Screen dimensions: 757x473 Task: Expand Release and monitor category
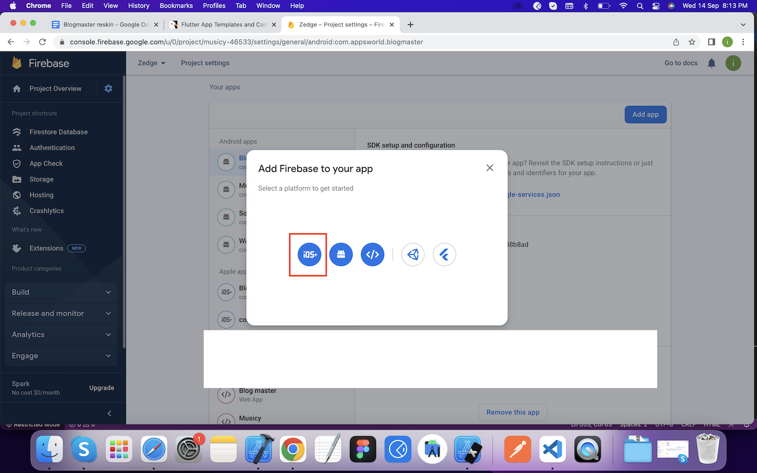tap(61, 313)
